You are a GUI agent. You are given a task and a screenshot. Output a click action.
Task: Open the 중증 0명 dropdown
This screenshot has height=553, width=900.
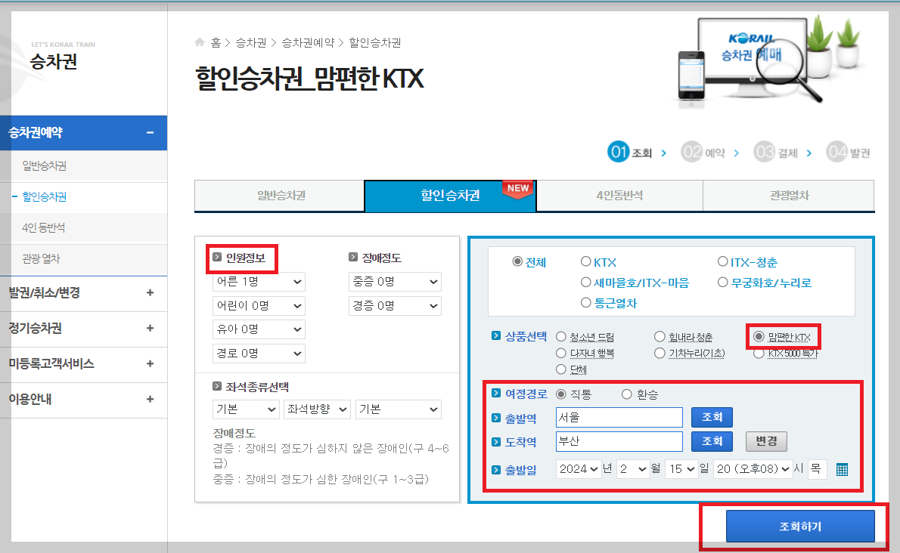(x=395, y=282)
